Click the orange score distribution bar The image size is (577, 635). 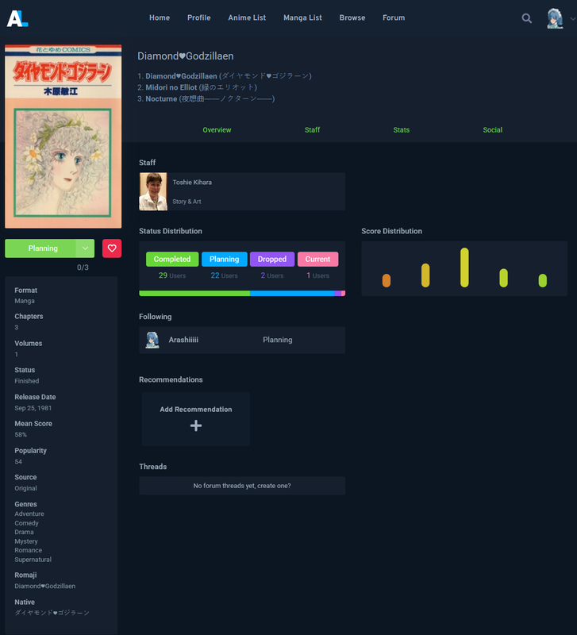(x=387, y=281)
